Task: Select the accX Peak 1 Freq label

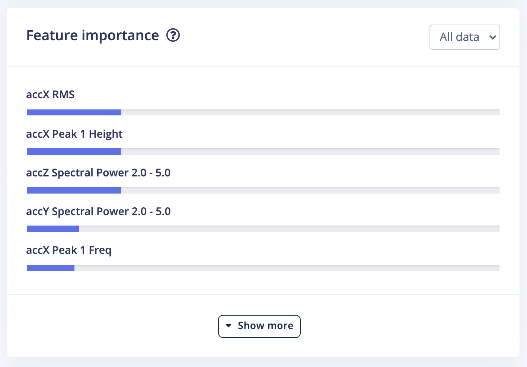Action: tap(69, 250)
